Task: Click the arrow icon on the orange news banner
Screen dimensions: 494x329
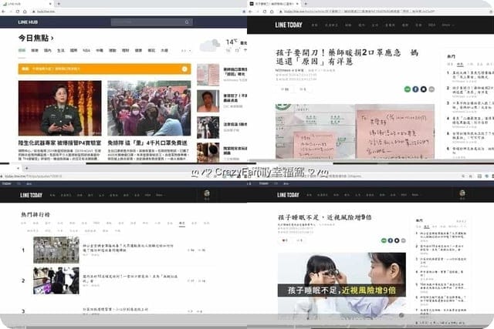Action: click(184, 69)
